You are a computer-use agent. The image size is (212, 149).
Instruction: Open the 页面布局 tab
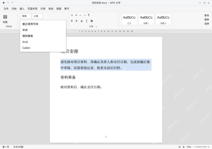[32, 9]
